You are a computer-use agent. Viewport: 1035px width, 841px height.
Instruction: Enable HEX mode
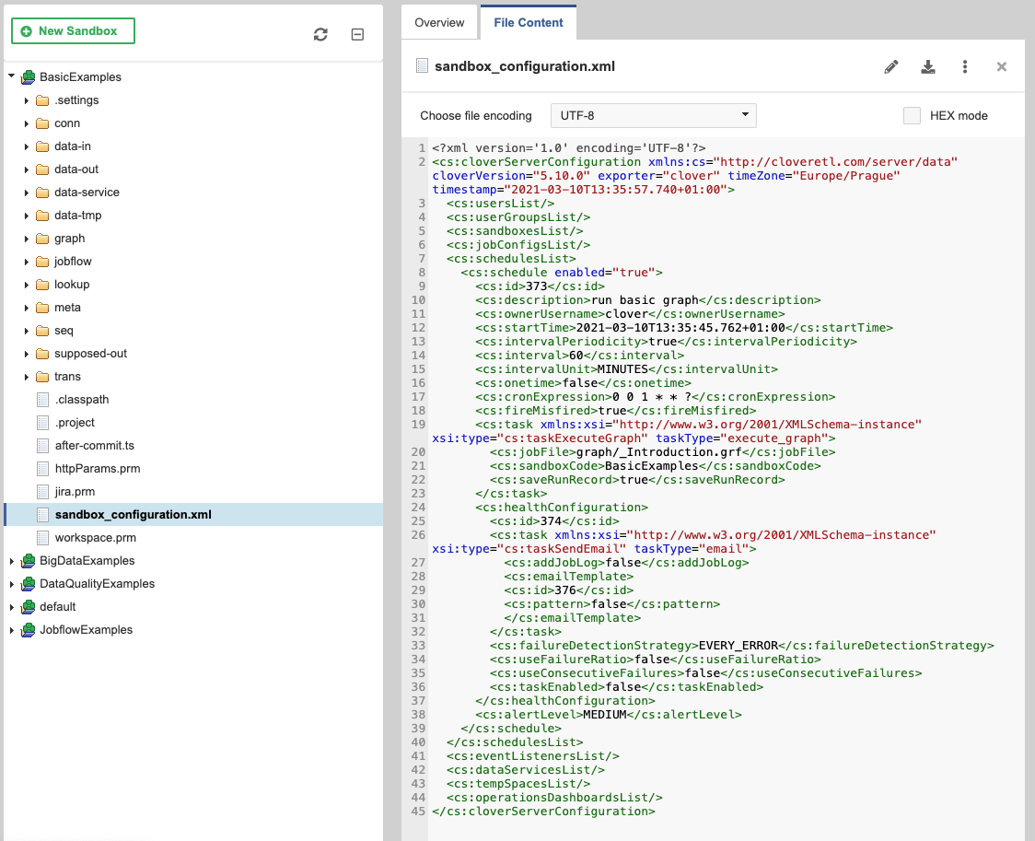click(x=912, y=115)
